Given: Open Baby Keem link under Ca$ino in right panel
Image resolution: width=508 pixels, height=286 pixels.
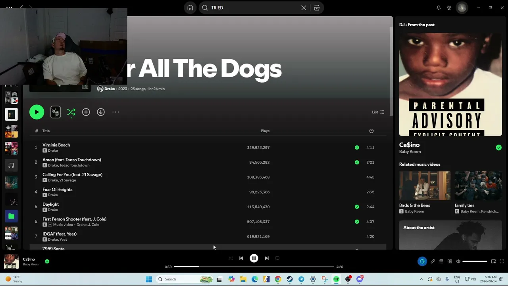Looking at the screenshot, I should coord(410,152).
